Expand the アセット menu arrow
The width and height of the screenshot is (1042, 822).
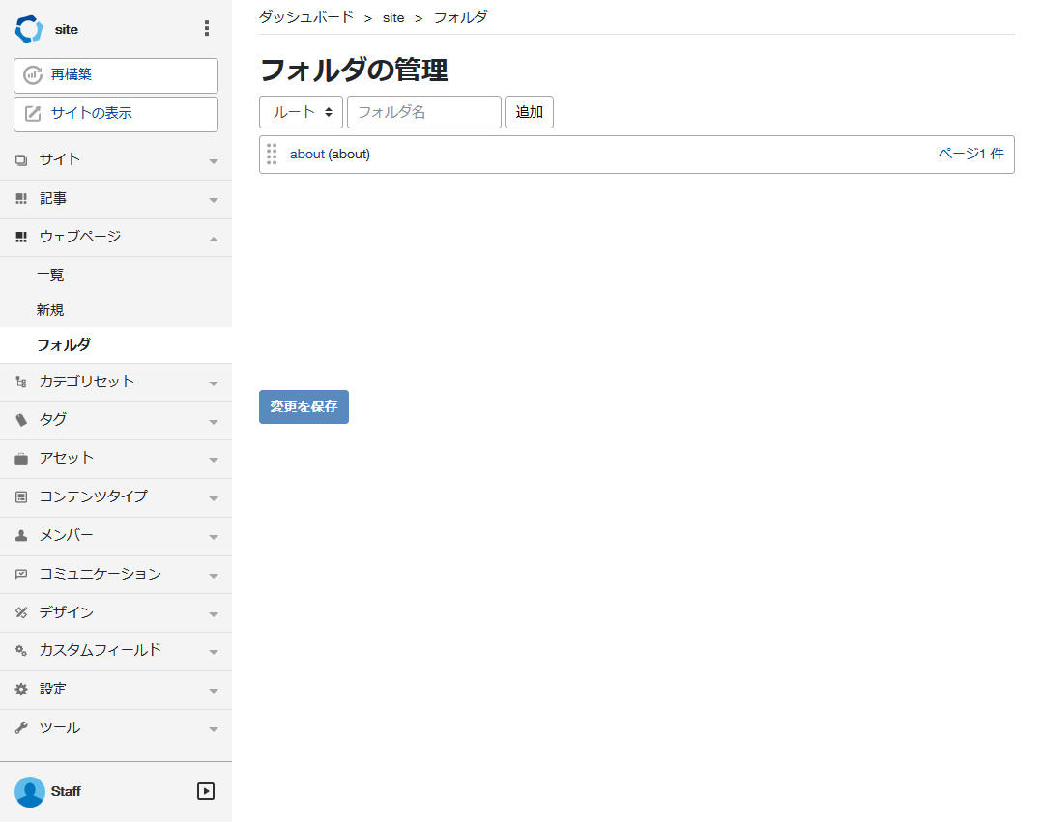click(214, 460)
